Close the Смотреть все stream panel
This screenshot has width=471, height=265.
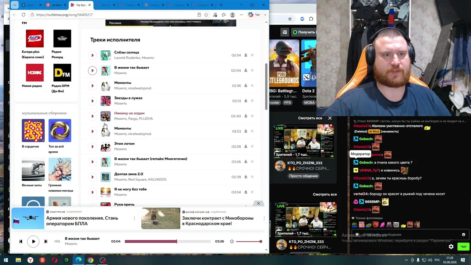(330, 118)
